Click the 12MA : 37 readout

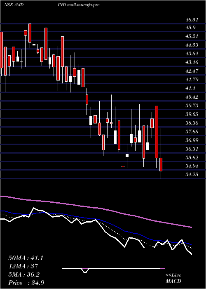23,266
